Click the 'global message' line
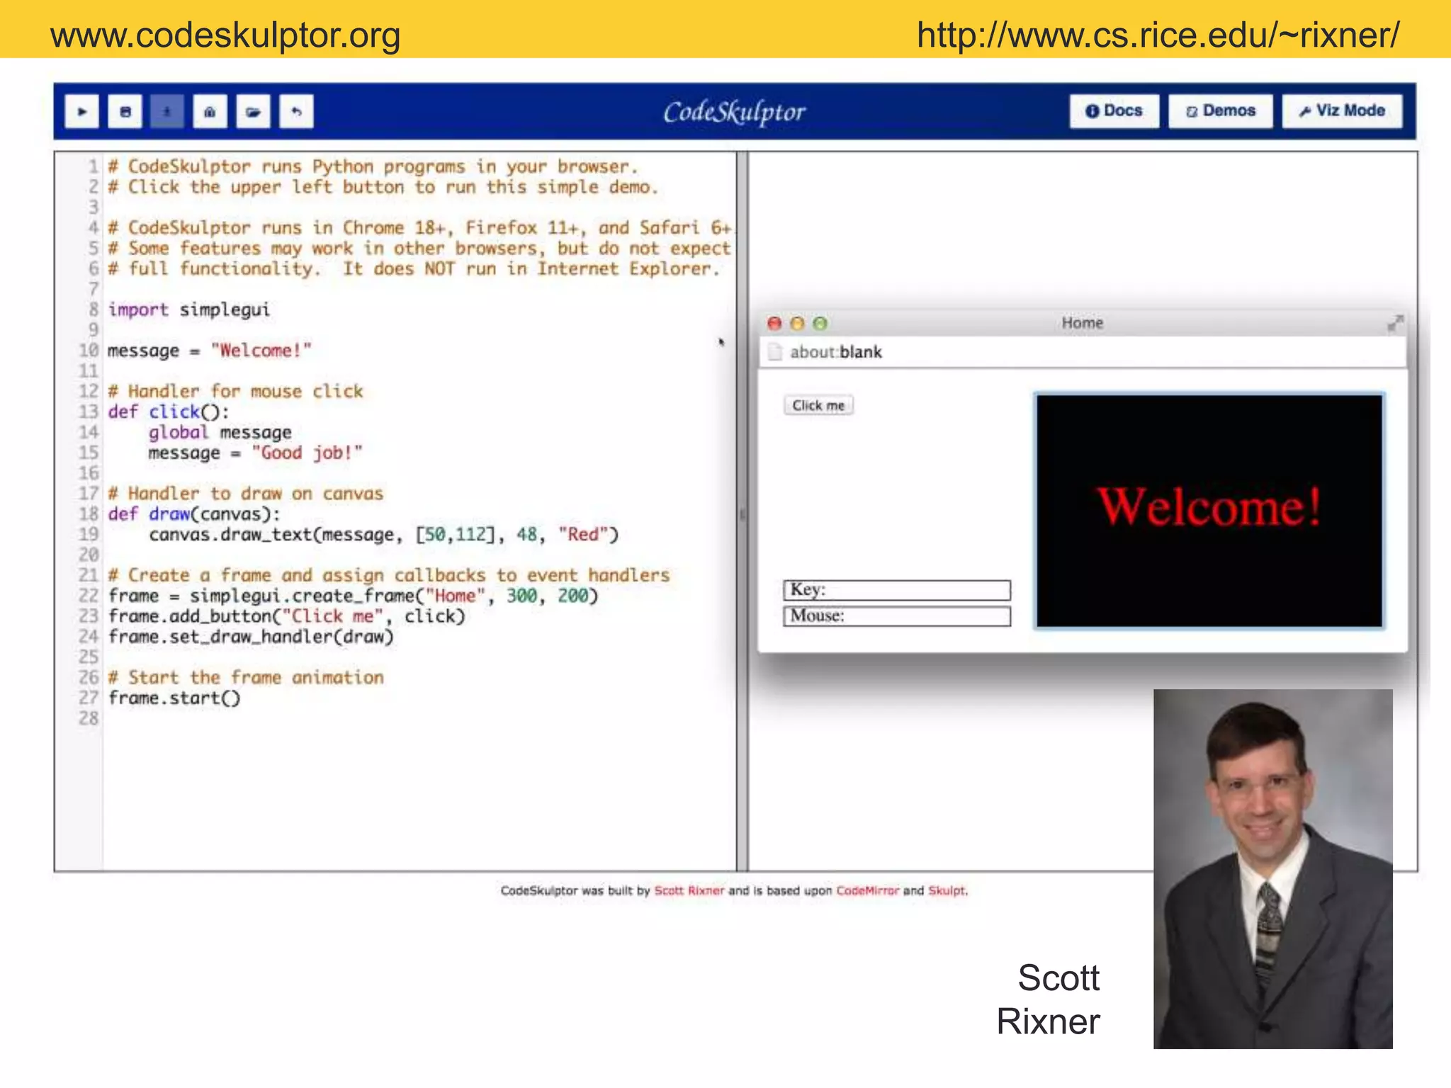Viewport: 1451px width, 1088px height. click(220, 432)
